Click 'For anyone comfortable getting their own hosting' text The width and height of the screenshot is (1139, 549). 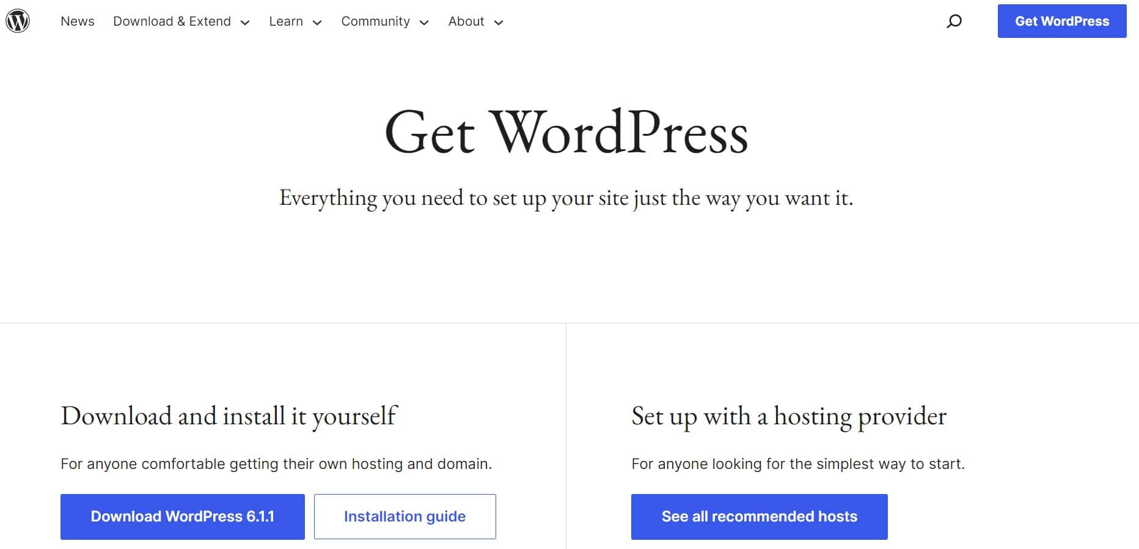[x=276, y=464]
